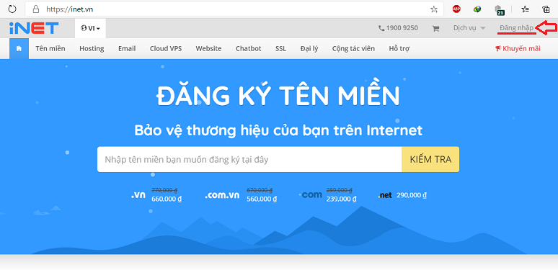Screen dimensions: 558x270
Task: Open the Khuyến mãi promotions link
Action: (521, 49)
